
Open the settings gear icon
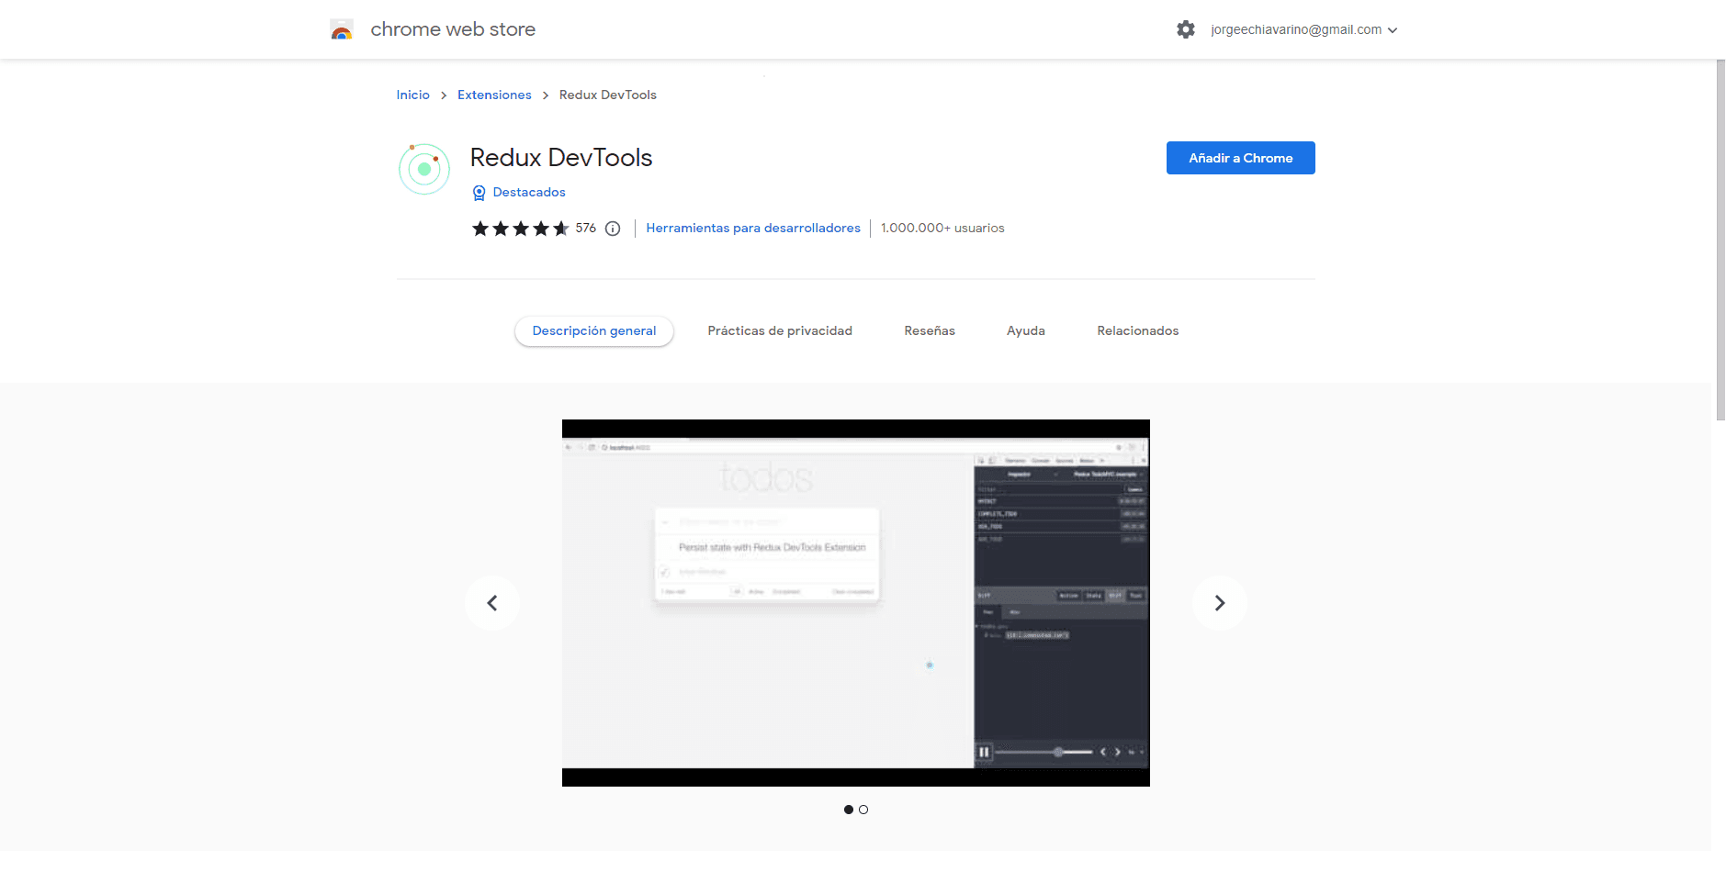[x=1186, y=29]
